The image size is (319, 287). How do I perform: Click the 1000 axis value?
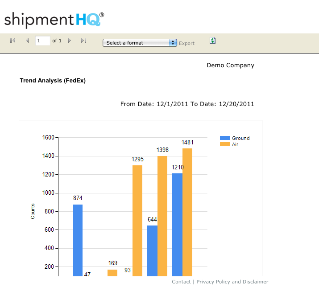48,193
